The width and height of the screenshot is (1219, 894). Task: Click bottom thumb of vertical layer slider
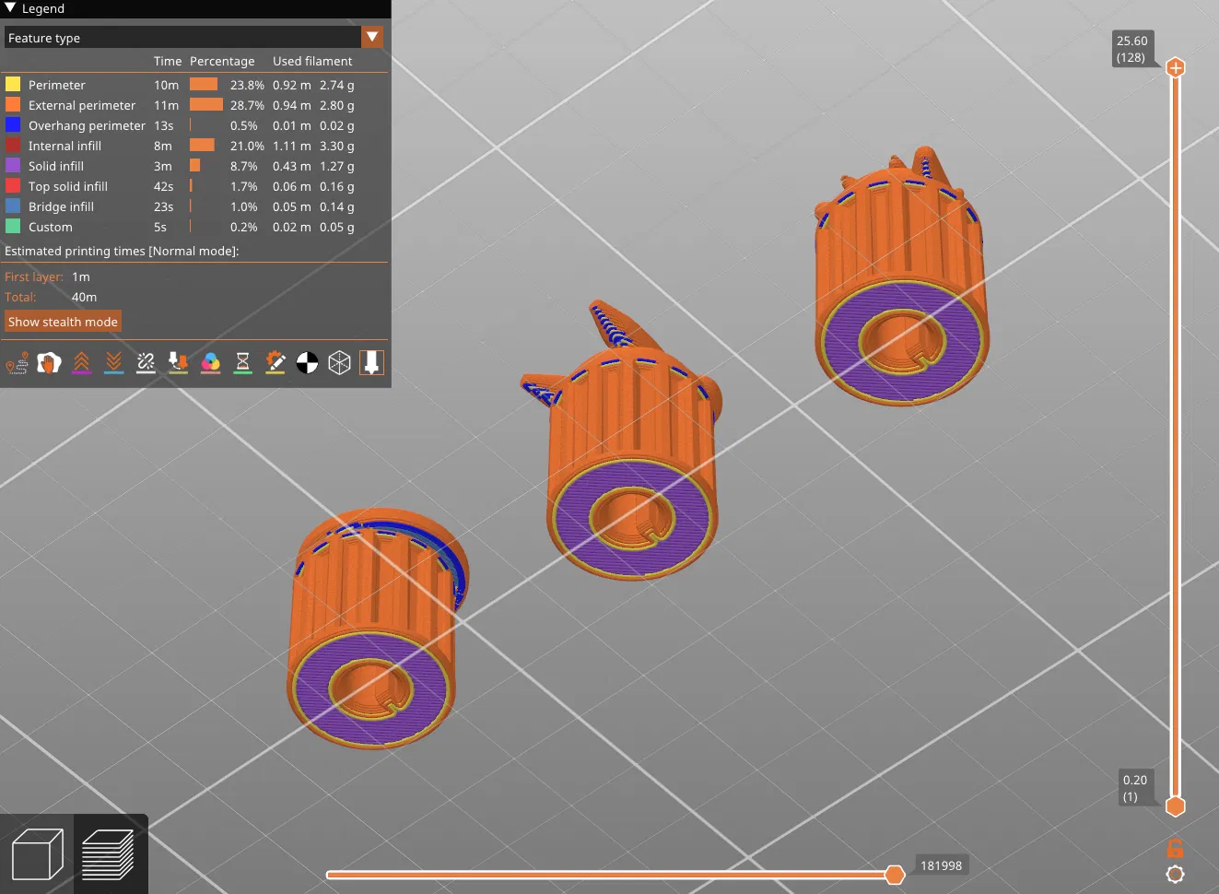click(1176, 806)
